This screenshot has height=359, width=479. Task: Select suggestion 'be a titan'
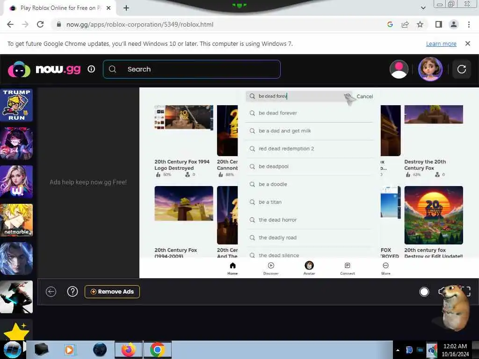309,202
